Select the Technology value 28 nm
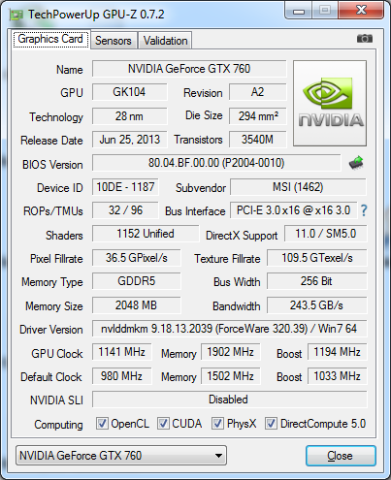 (129, 116)
